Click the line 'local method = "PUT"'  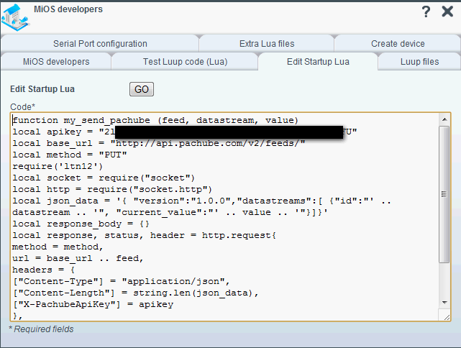click(69, 155)
